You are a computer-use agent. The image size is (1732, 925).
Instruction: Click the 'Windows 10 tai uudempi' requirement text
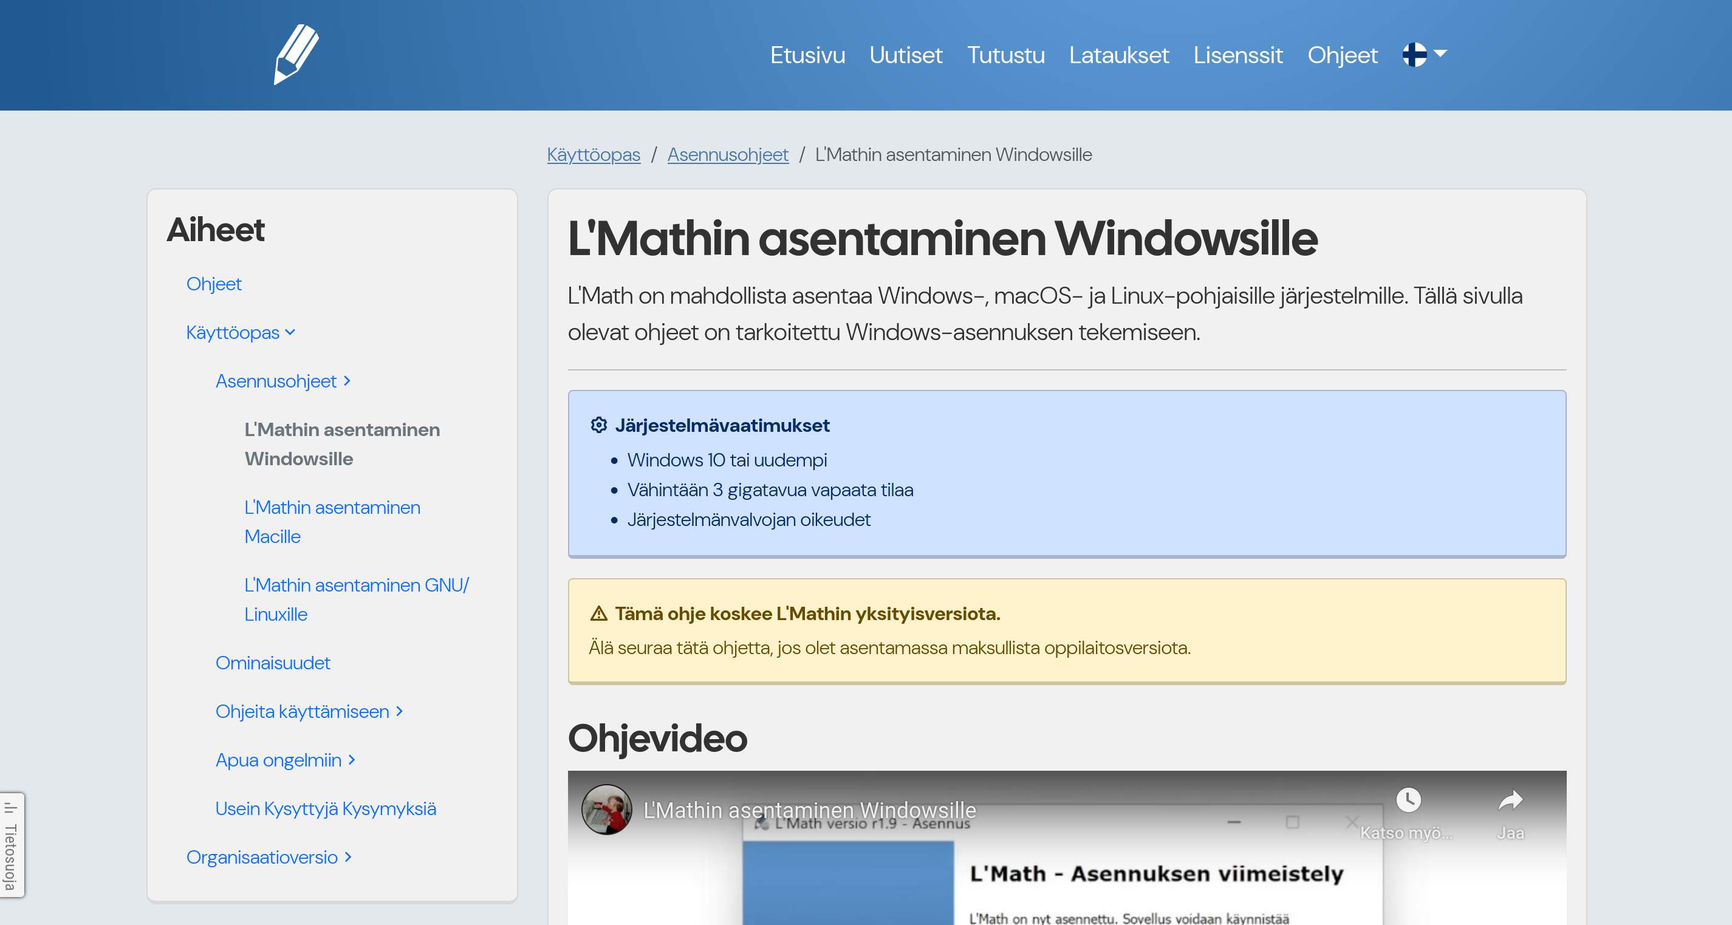(727, 460)
